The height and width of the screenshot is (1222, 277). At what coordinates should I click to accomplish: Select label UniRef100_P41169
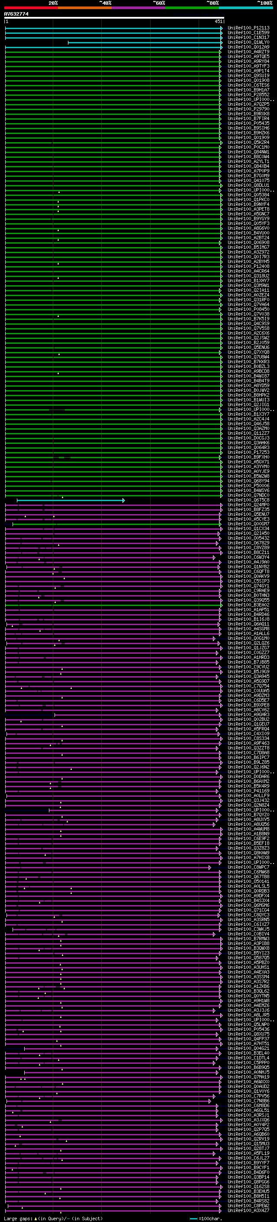tap(248, 791)
